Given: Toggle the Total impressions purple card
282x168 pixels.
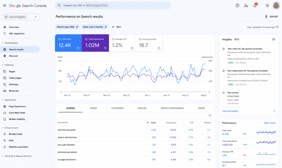Looking at the screenshot, I should pos(95,43).
